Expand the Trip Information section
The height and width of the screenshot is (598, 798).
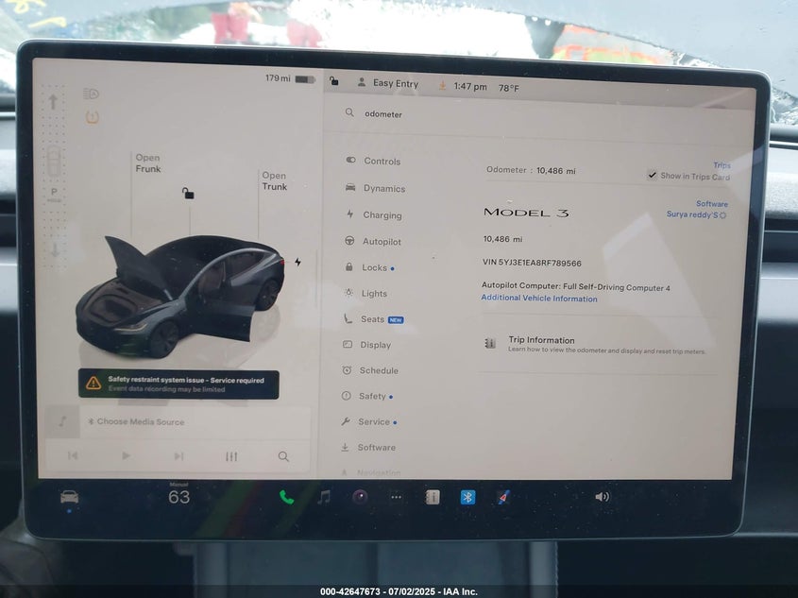541,341
